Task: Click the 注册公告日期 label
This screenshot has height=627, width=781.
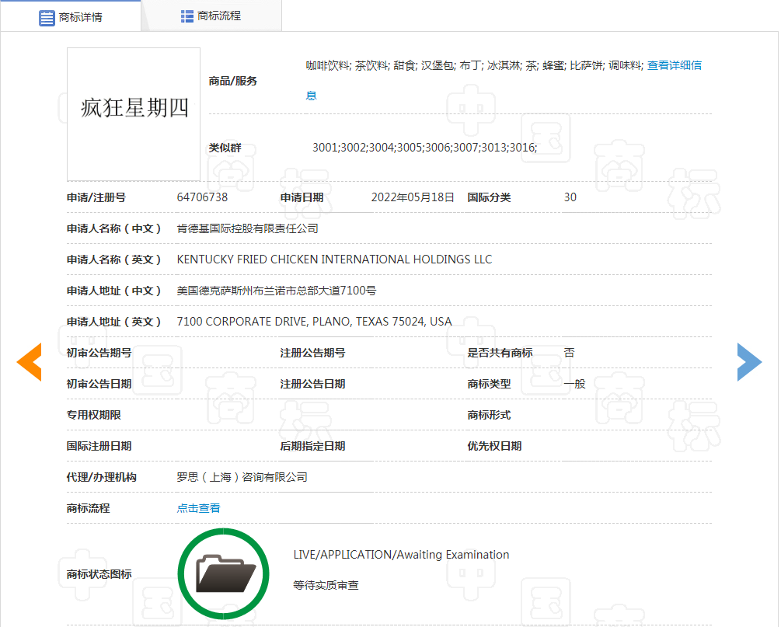Action: coord(313,384)
